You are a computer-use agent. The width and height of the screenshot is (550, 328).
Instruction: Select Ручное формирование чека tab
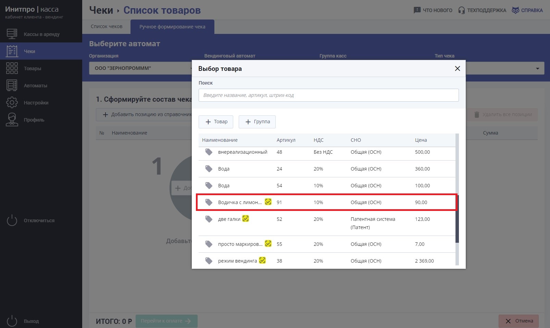pos(172,27)
